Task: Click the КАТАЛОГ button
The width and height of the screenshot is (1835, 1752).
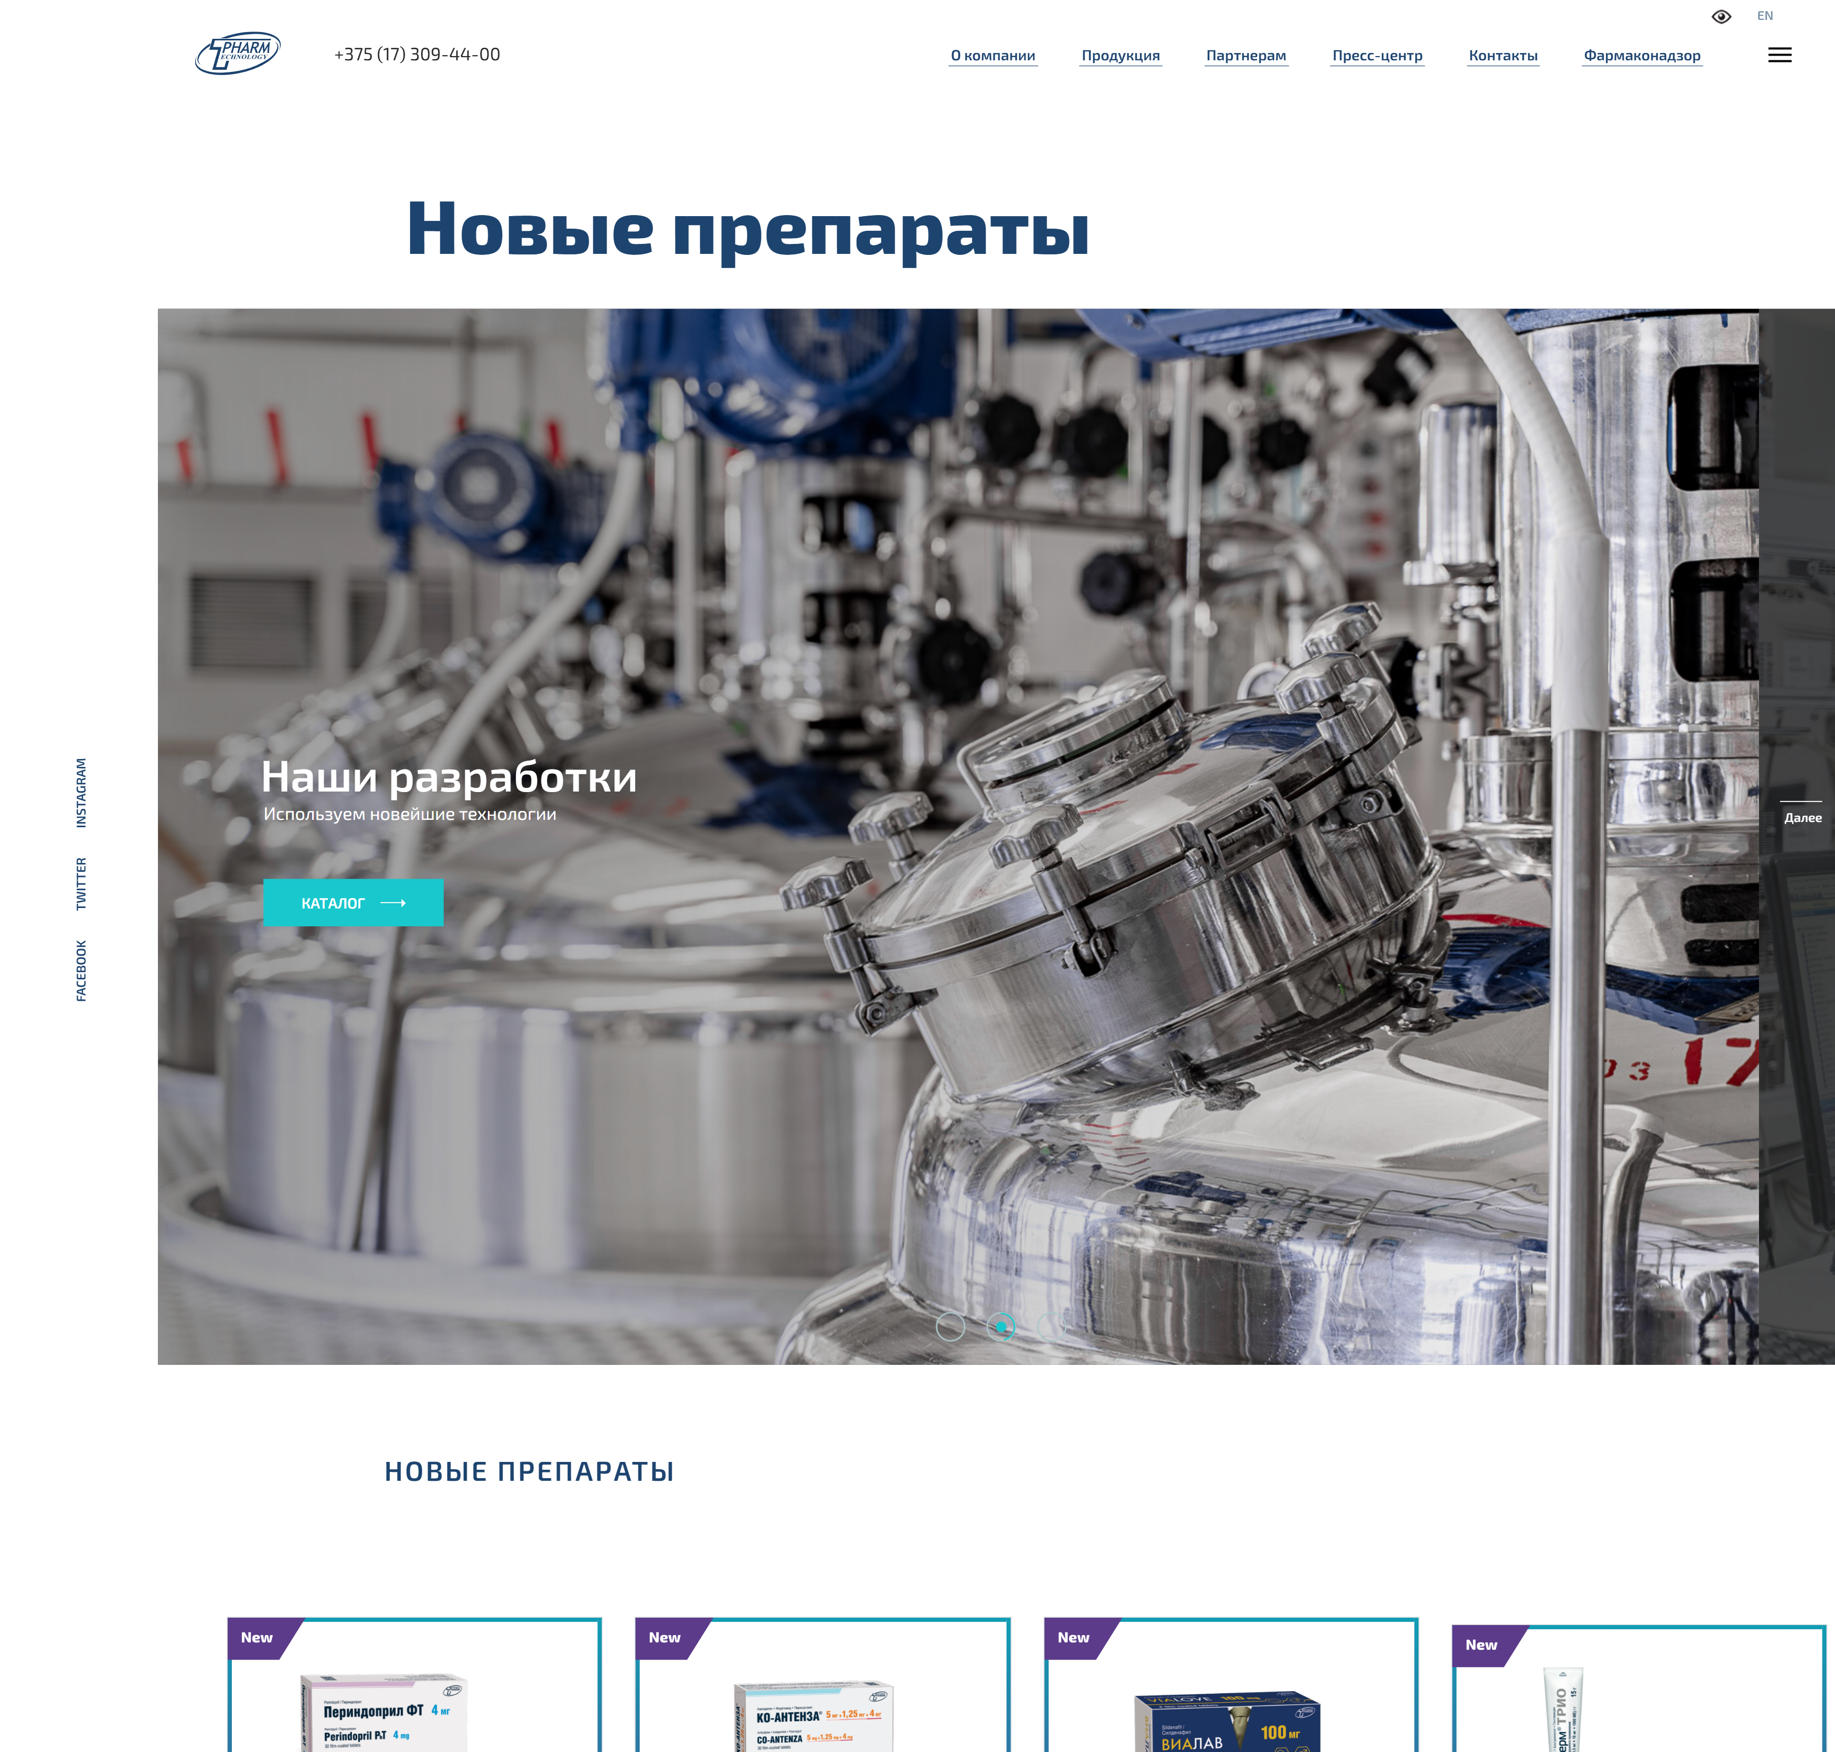Action: coord(353,902)
